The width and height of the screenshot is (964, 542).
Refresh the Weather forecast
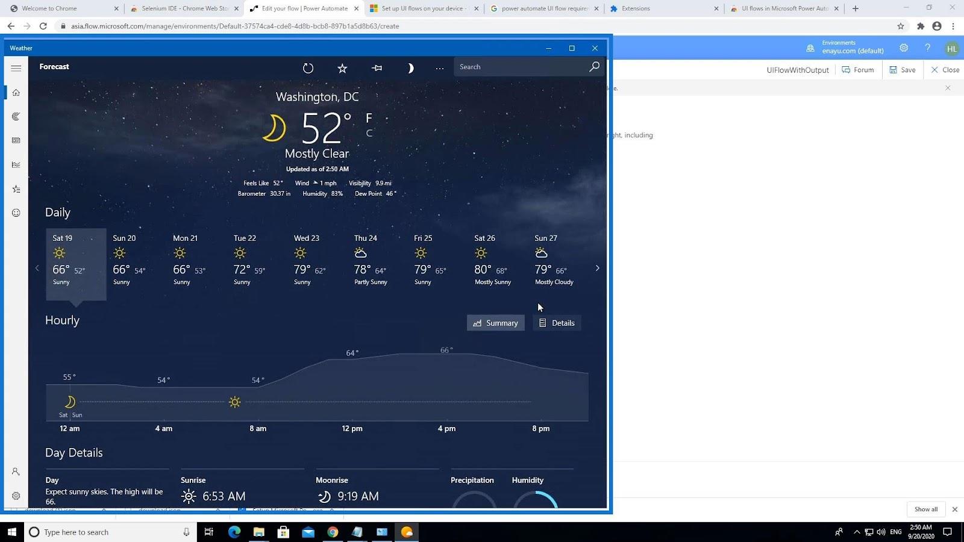coord(308,68)
